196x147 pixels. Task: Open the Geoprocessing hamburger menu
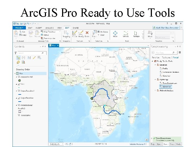point(180,53)
